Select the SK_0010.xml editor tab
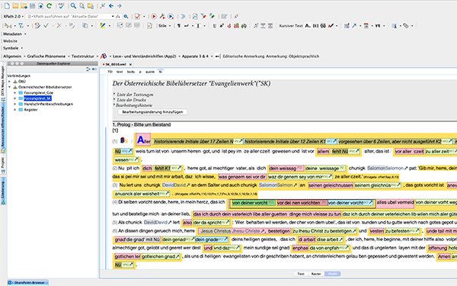Screen dimensions: 457x286 coord(116,64)
